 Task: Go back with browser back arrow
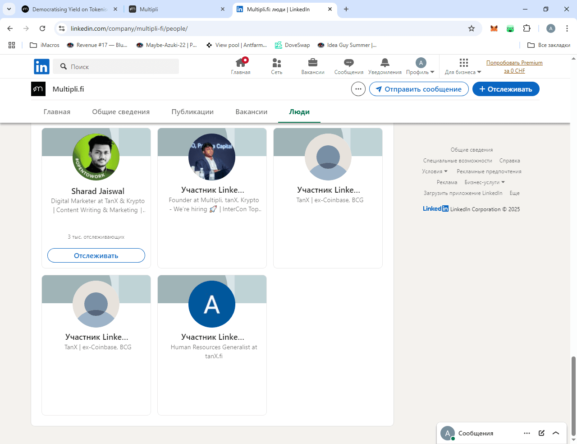pos(10,28)
